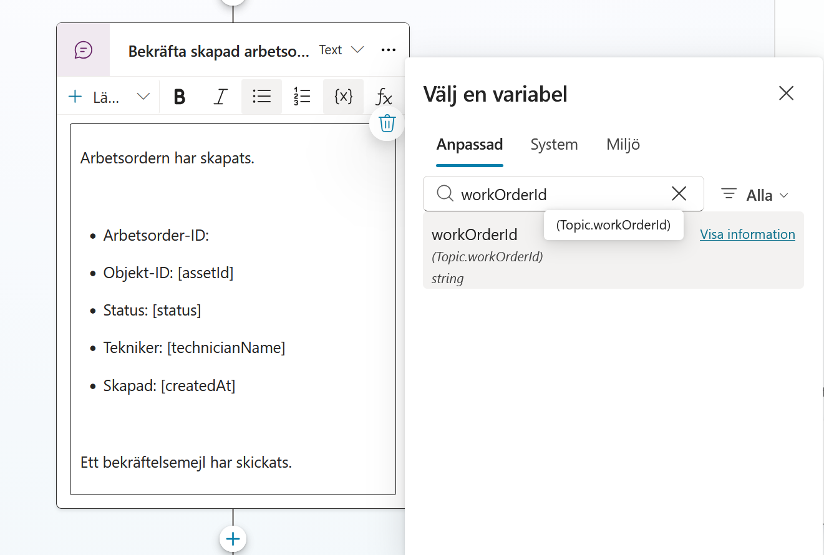Click the text Arbetsordern har skapats.

(x=167, y=158)
